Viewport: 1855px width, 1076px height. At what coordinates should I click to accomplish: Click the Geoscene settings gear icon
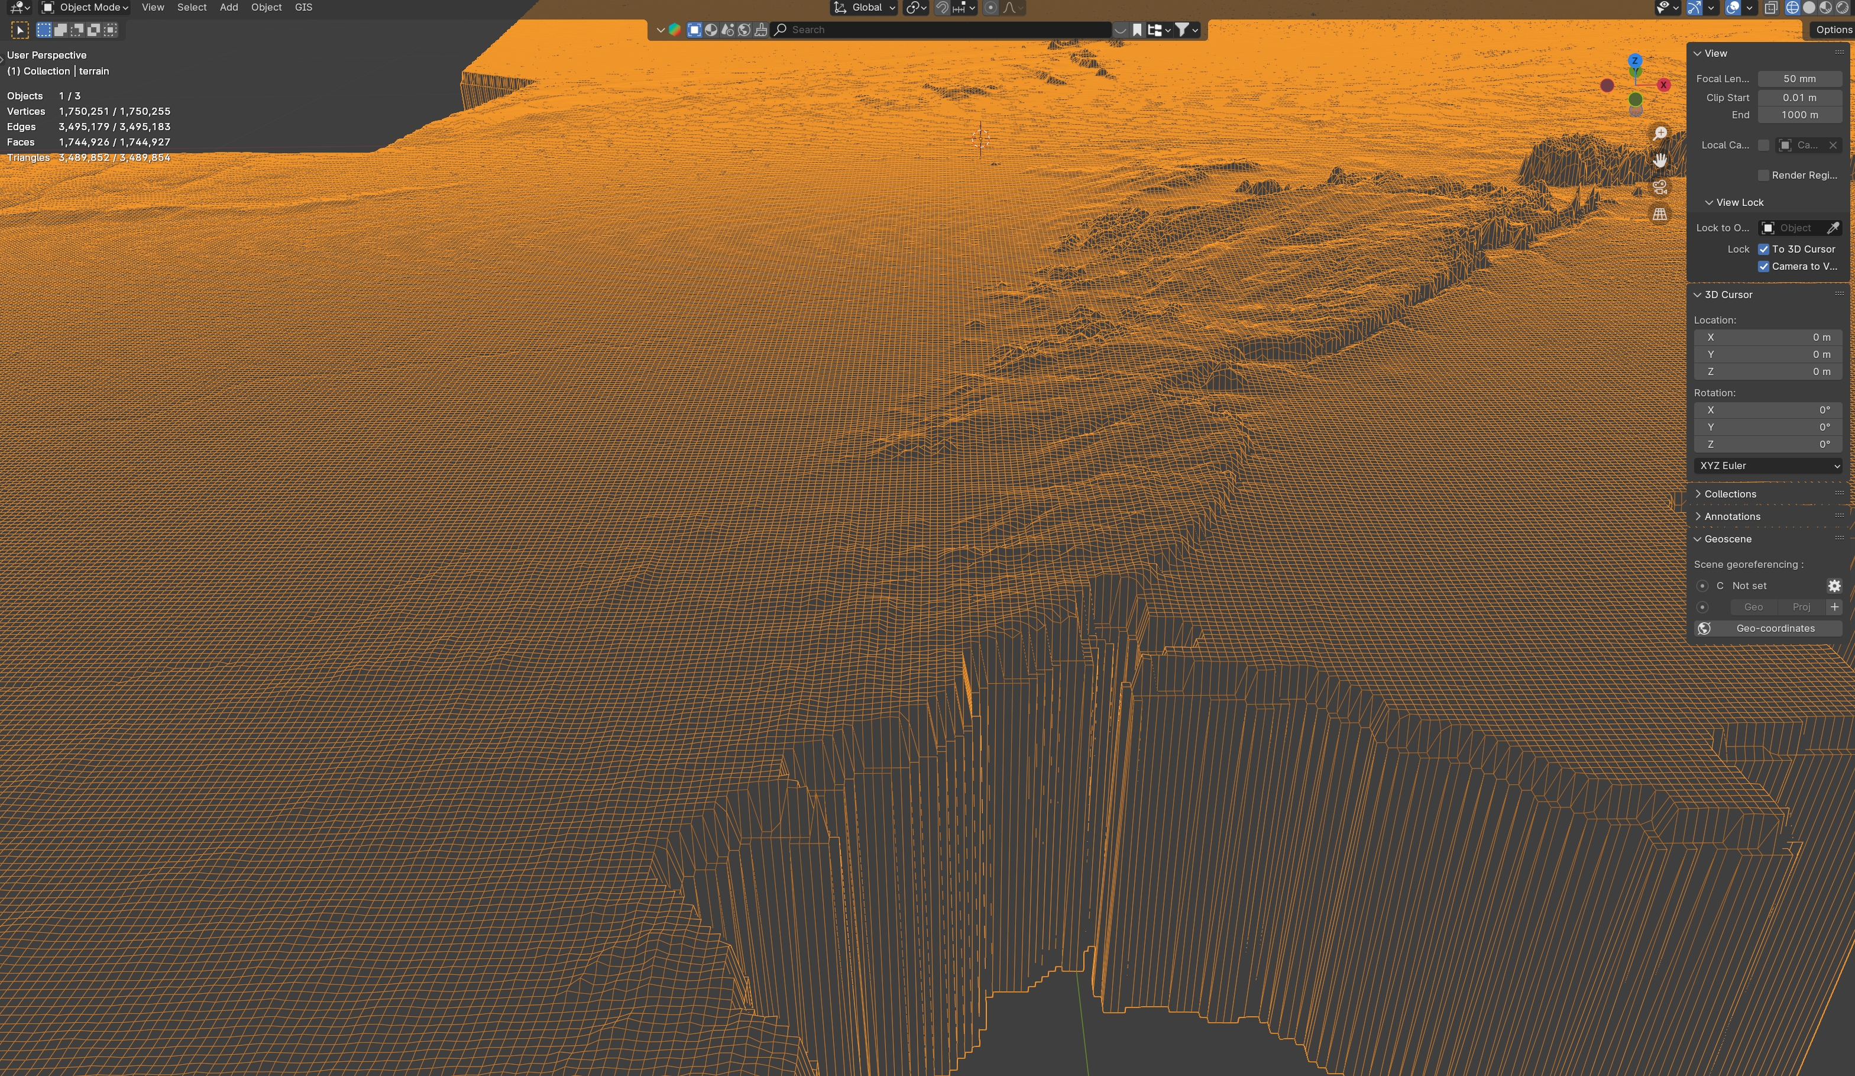1834,586
